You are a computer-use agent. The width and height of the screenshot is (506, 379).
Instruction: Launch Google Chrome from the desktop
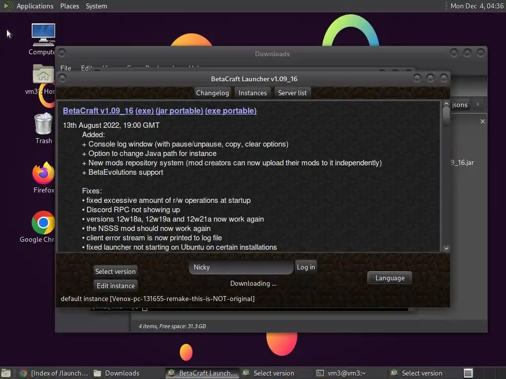click(x=43, y=223)
